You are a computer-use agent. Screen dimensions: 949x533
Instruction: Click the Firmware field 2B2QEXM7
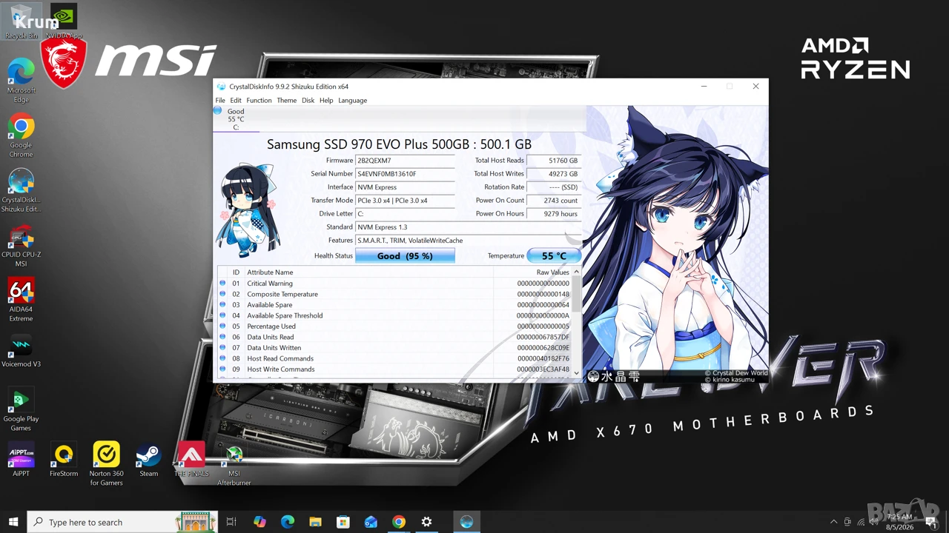pyautogui.click(x=405, y=161)
